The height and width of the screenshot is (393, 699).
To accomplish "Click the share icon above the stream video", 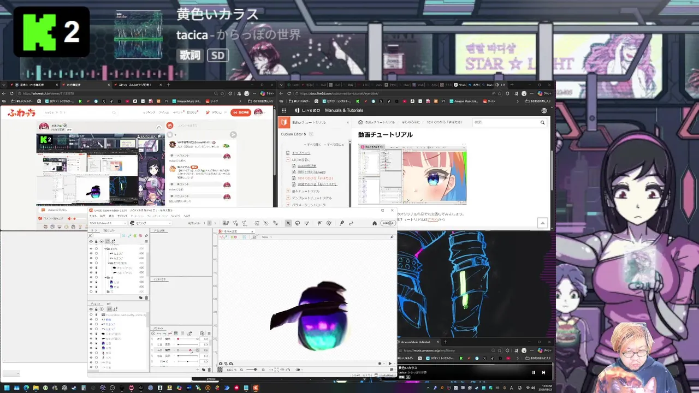I will [x=159, y=128].
